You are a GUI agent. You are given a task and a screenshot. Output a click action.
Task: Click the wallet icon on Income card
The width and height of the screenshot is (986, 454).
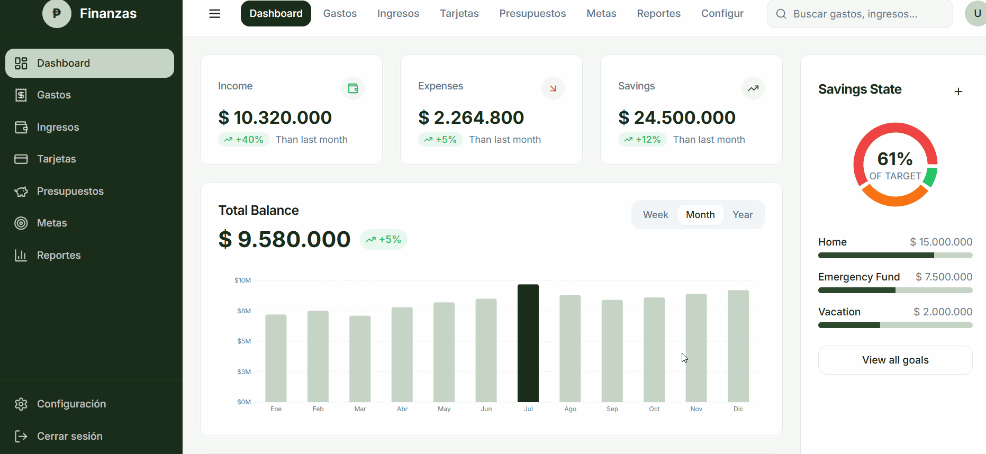tap(353, 88)
